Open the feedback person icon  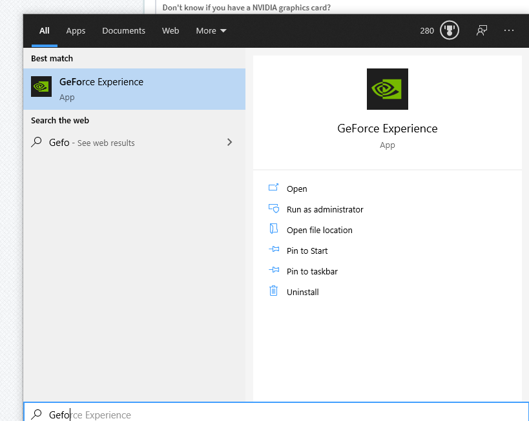point(482,30)
